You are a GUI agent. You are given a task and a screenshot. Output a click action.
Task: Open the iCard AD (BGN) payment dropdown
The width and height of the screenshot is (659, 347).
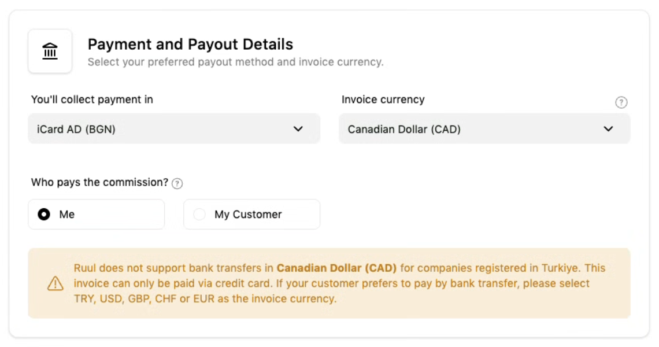click(x=174, y=129)
